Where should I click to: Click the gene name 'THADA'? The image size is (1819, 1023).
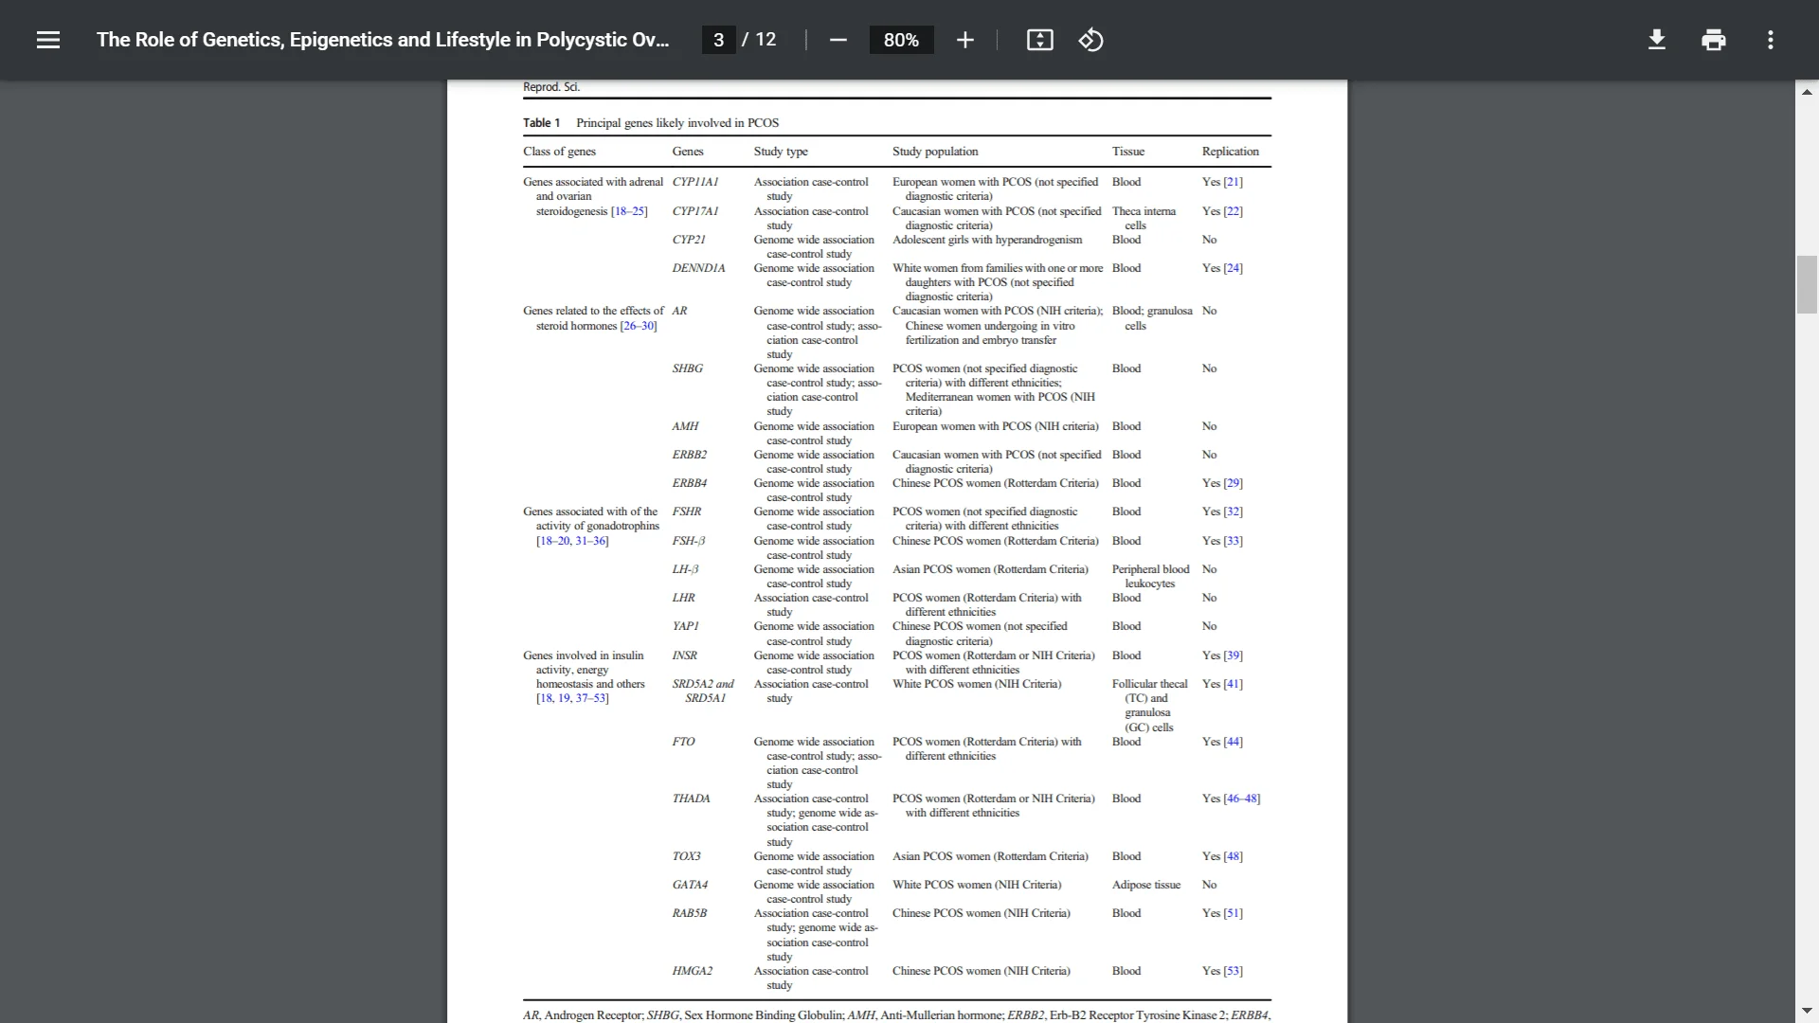tap(691, 799)
